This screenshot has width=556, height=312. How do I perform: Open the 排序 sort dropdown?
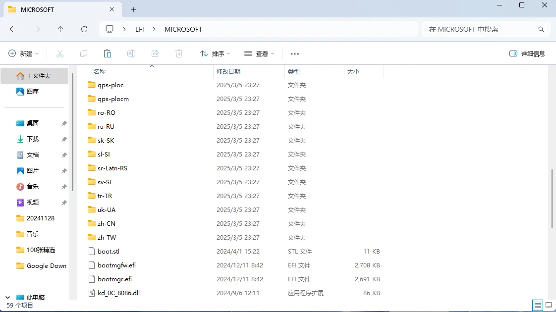tap(215, 53)
